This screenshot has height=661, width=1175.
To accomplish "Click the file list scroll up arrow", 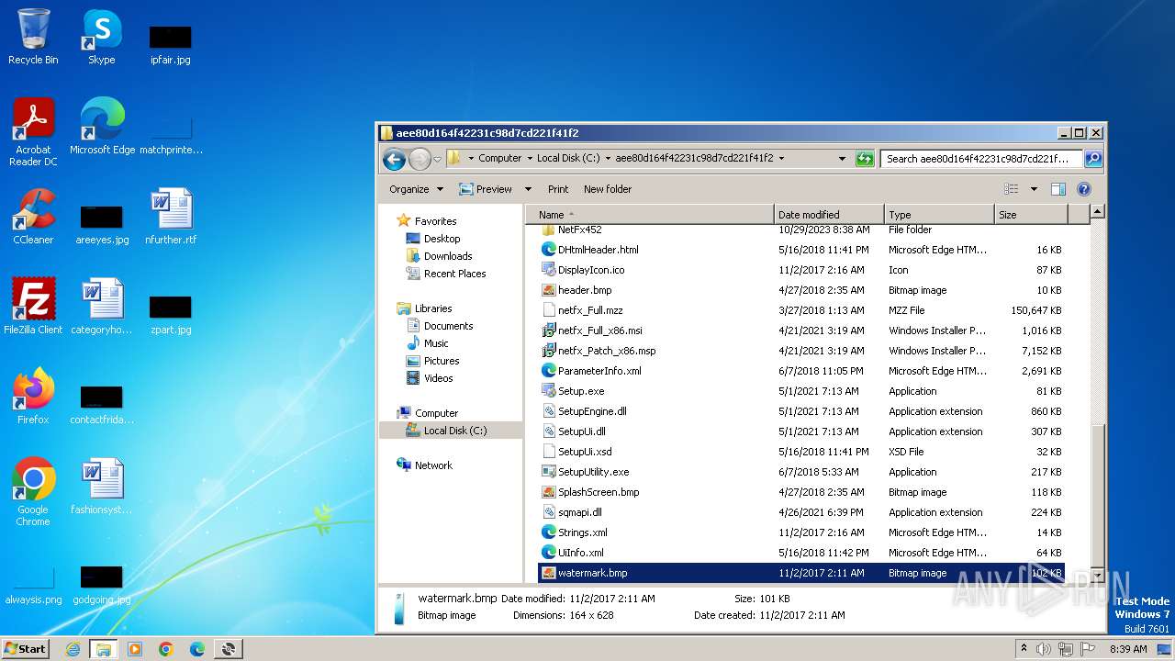I will (x=1096, y=213).
